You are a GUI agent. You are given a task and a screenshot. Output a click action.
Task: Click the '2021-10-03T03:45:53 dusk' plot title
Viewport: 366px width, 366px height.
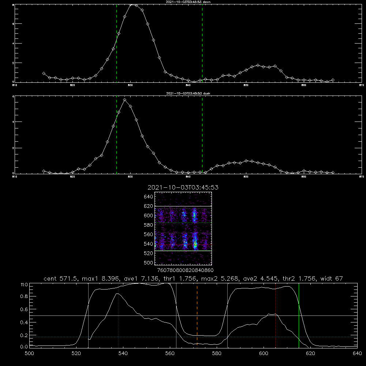coord(188,93)
